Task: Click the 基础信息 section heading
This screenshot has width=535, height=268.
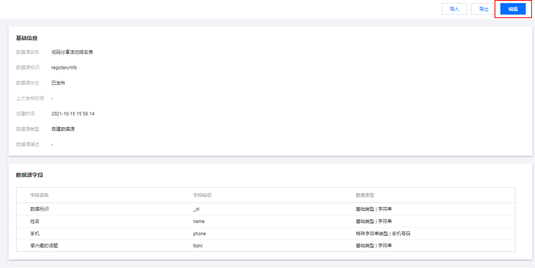Action: tap(27, 38)
